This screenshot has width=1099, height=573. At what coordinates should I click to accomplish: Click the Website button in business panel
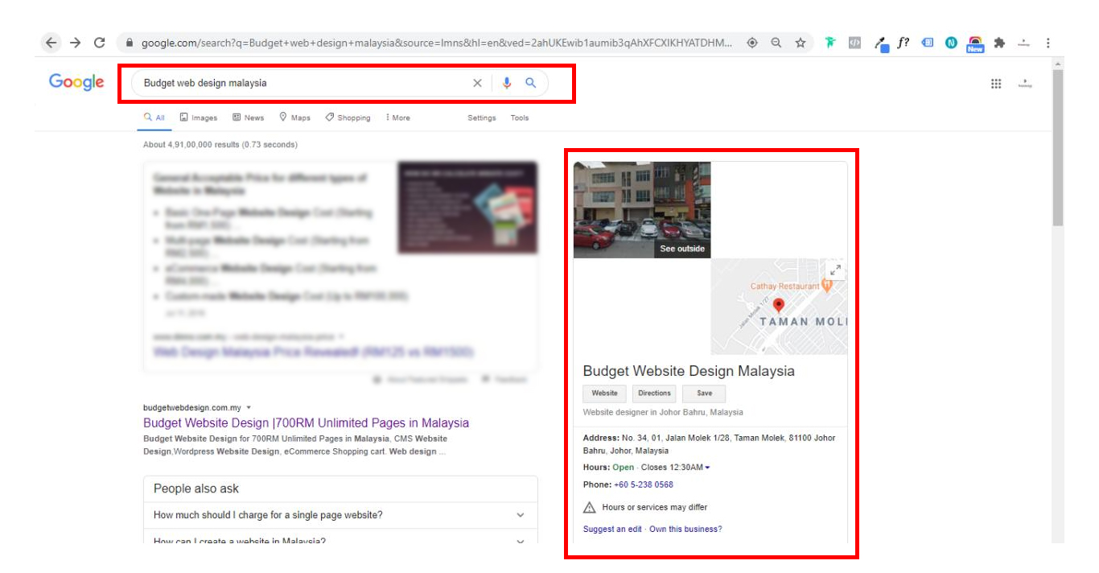[x=605, y=394]
